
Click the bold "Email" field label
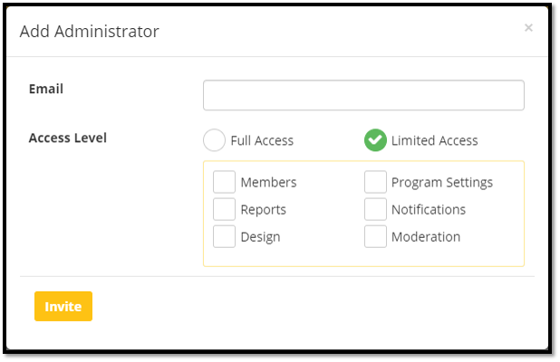46,89
